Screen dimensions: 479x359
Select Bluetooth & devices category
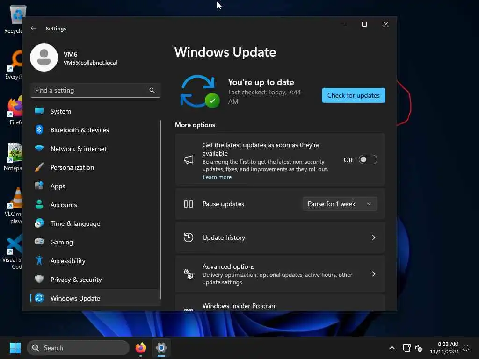tap(95, 130)
